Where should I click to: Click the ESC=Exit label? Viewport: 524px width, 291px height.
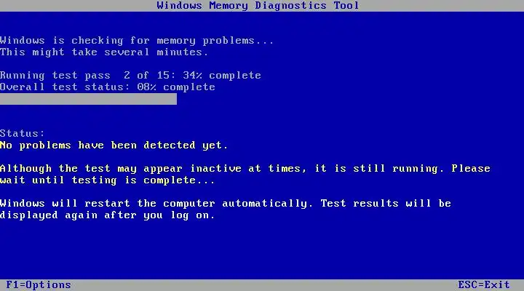tap(483, 285)
